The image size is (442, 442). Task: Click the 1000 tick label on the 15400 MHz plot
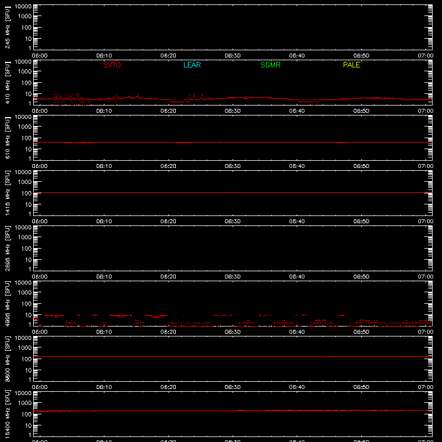coord(25,403)
